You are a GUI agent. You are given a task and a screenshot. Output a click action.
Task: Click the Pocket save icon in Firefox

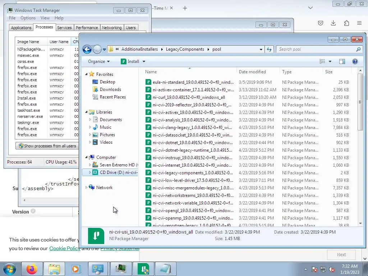[x=320, y=23]
